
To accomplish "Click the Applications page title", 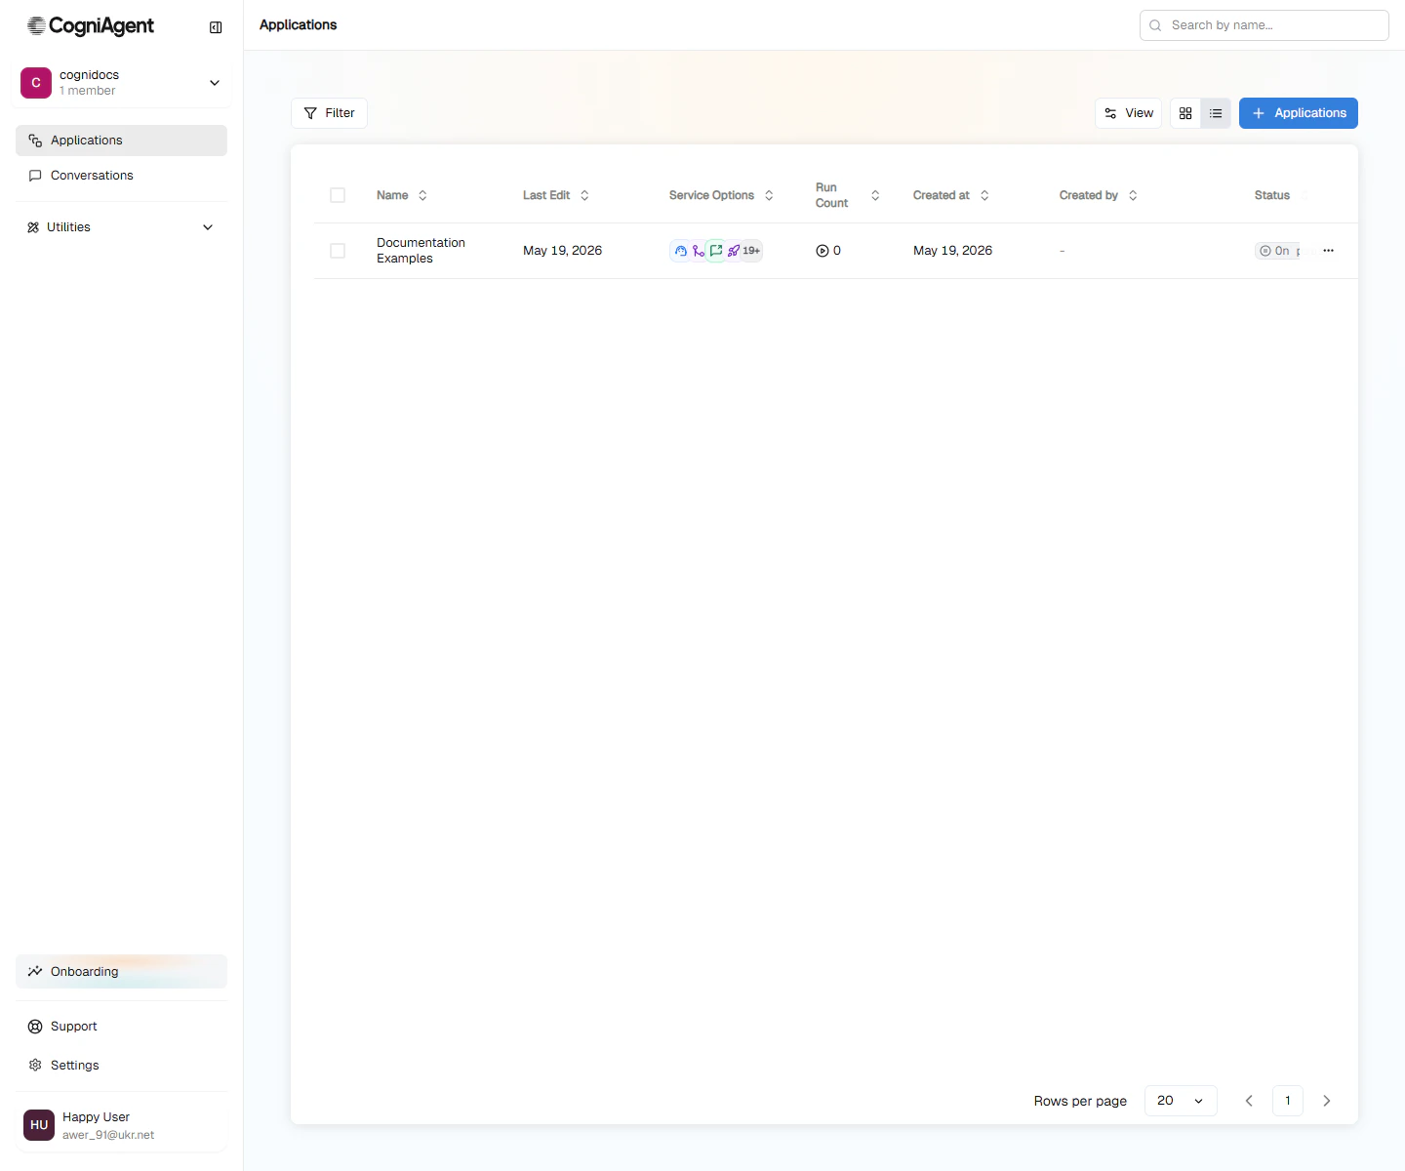I will coord(298,25).
